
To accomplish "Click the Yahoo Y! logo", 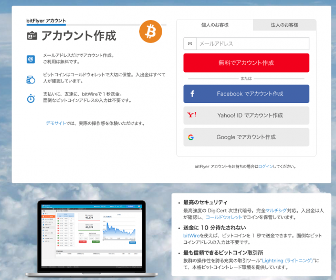I will [x=192, y=115].
